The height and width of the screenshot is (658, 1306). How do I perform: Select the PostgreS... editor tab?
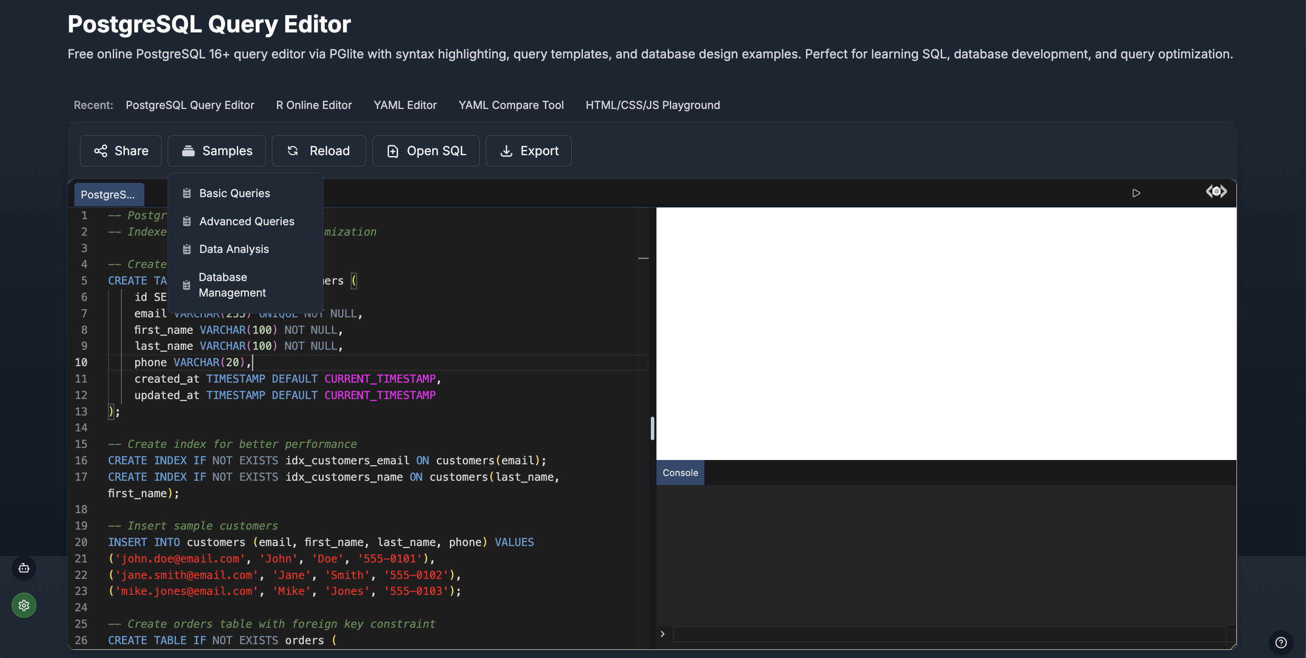tap(108, 194)
